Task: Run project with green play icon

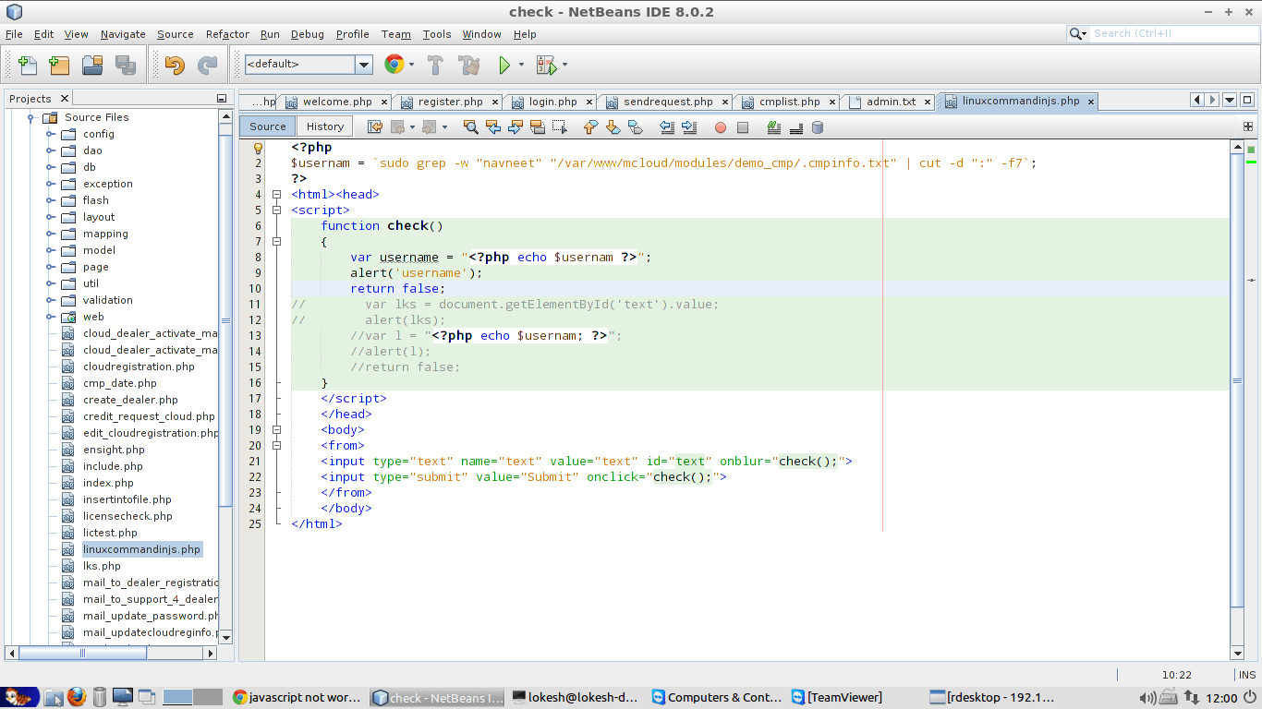Action: (504, 65)
